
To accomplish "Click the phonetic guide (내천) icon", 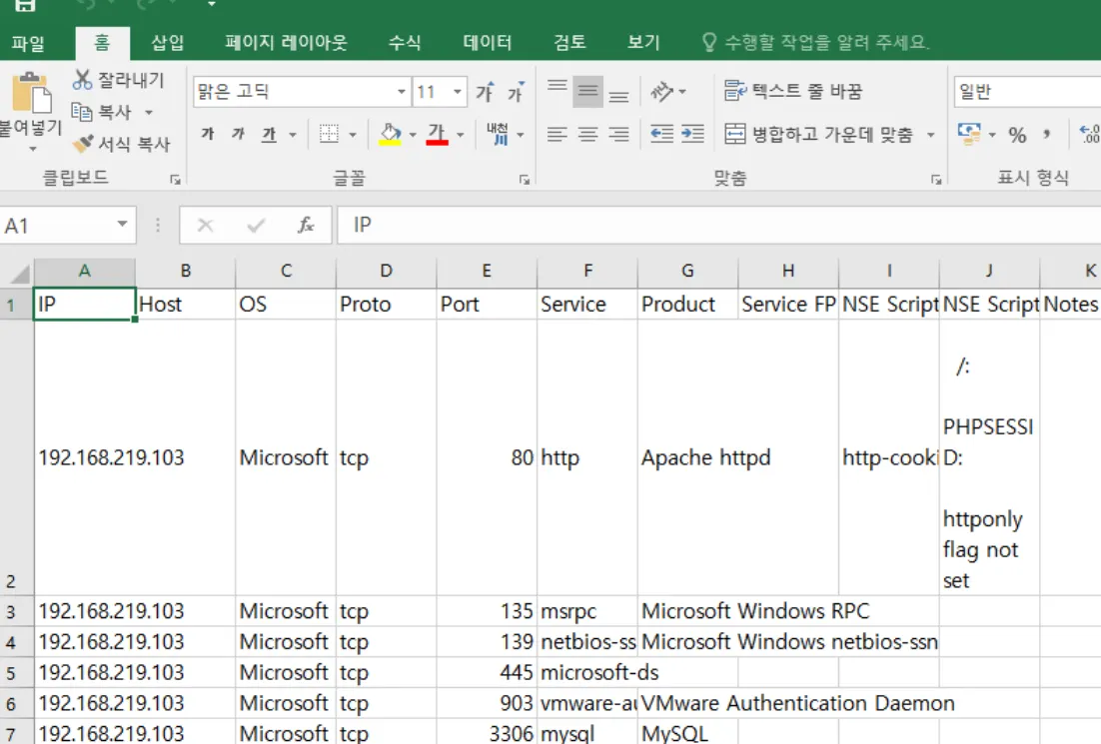I will [498, 134].
